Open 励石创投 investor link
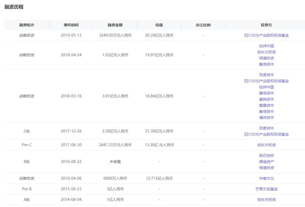Viewport: 305px width, 207px height. click(266, 155)
